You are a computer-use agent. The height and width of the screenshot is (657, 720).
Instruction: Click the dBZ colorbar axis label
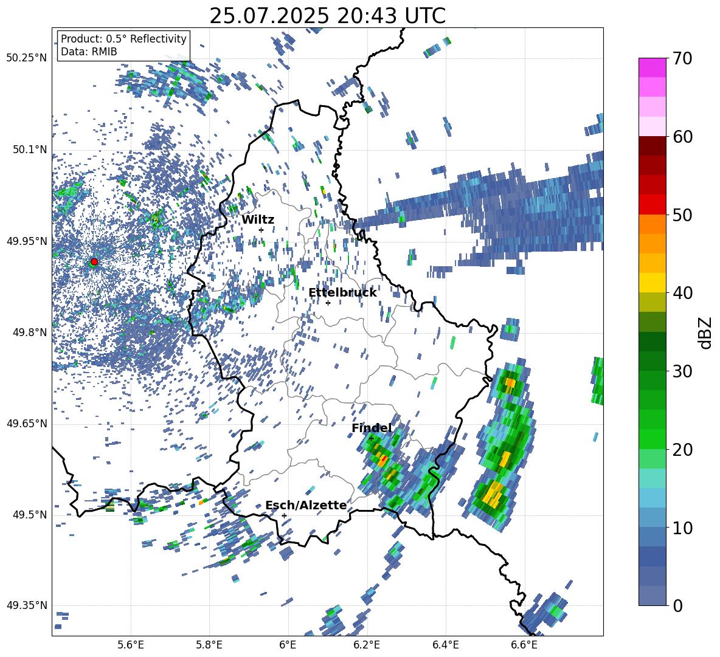point(706,332)
